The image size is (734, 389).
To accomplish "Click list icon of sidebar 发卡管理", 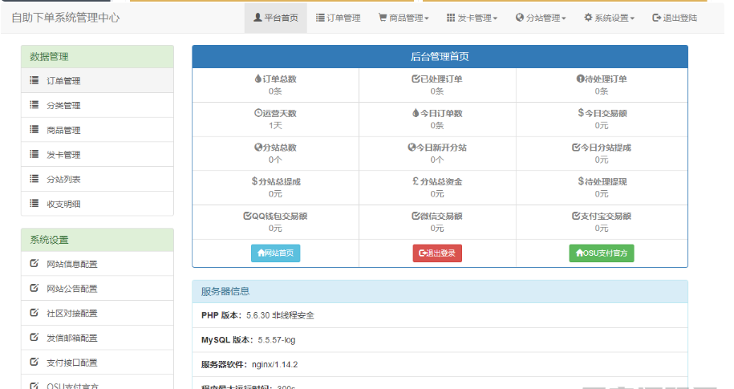I will coord(34,153).
